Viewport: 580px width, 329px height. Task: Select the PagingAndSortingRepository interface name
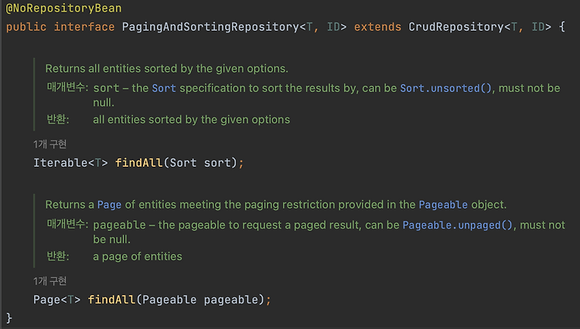(210, 27)
